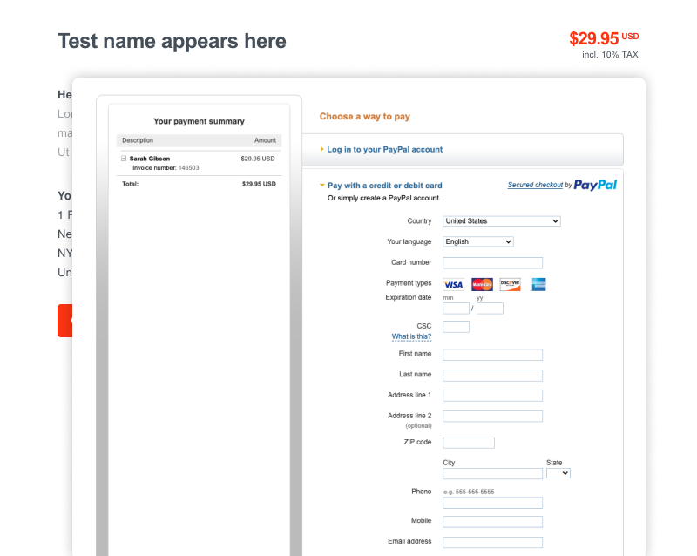The height and width of the screenshot is (556, 697).
Task: Open the Secured checkout link
Action: [535, 185]
